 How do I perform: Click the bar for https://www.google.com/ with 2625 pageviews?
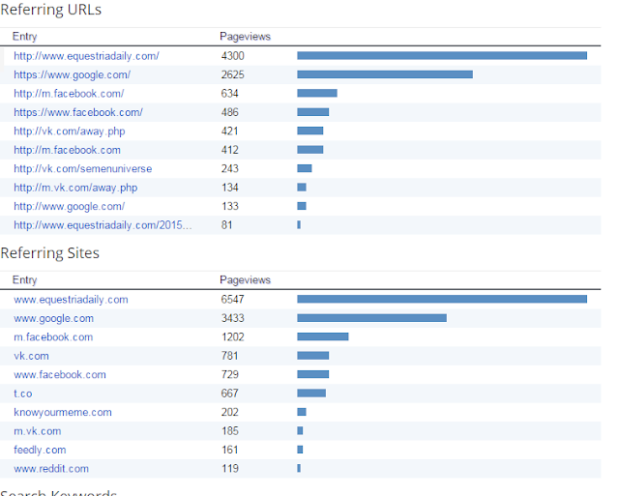(x=385, y=74)
